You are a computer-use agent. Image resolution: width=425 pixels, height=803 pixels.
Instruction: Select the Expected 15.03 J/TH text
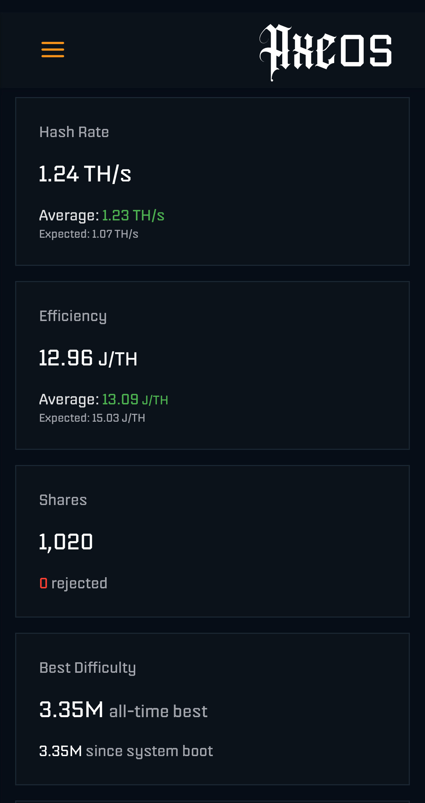(x=92, y=418)
